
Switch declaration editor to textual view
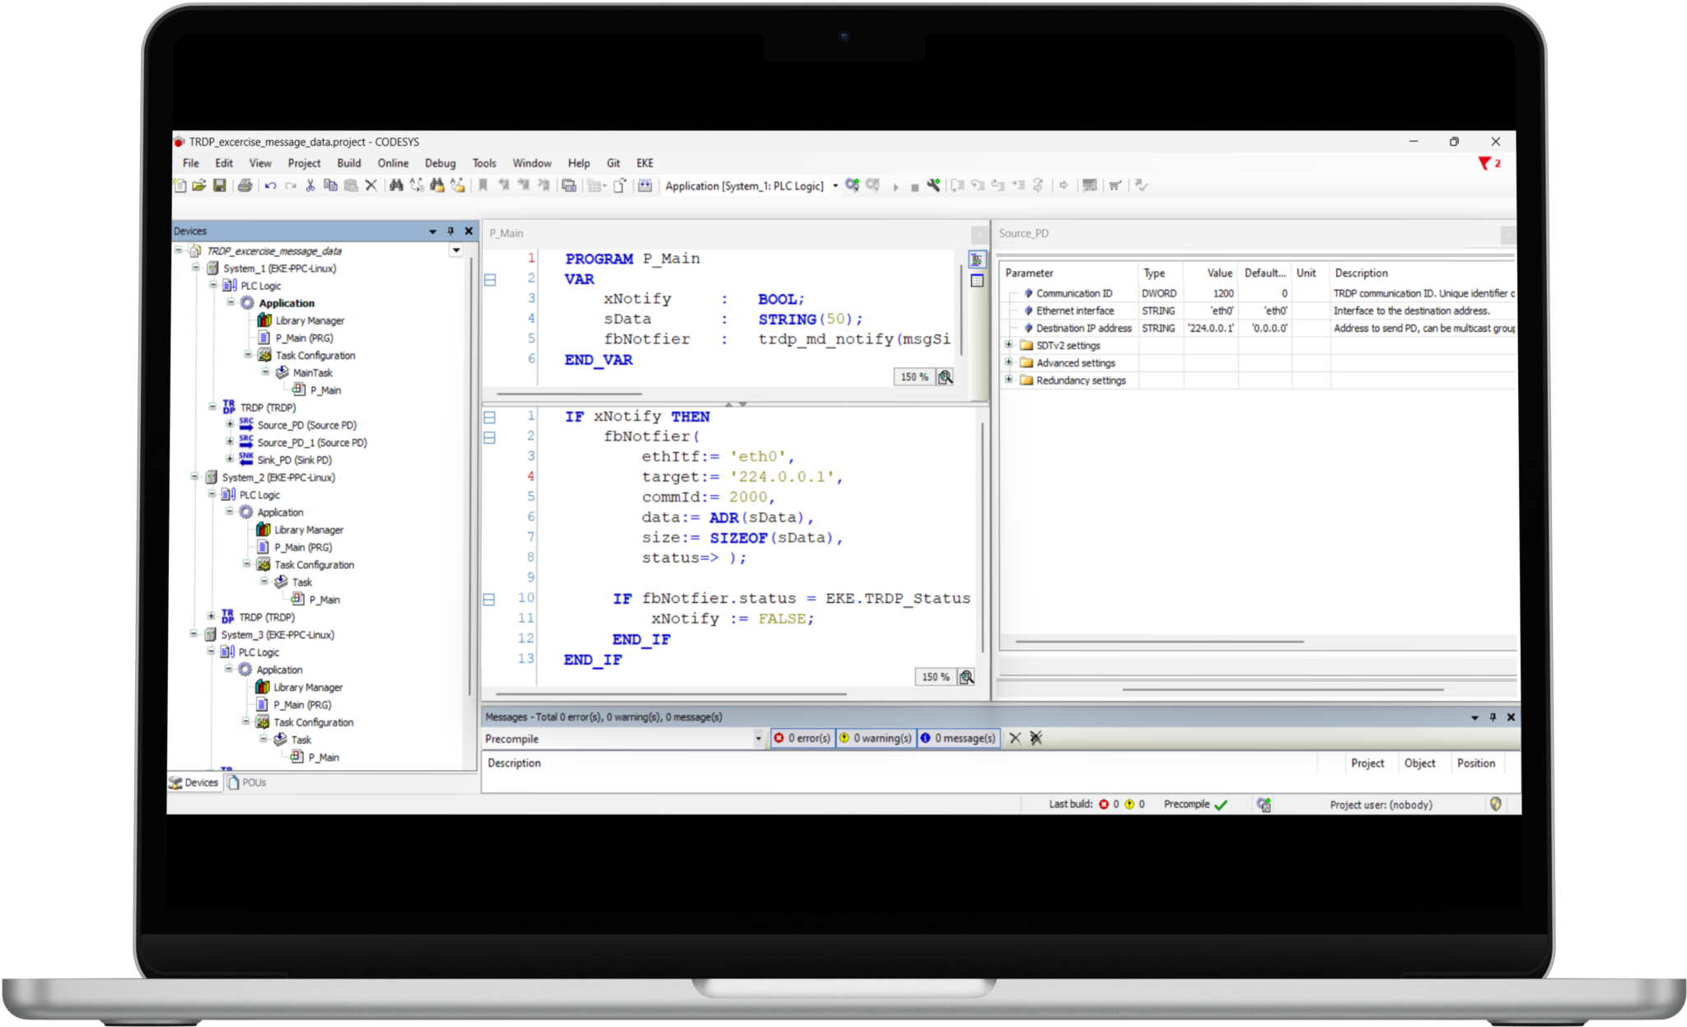pyautogui.click(x=977, y=260)
